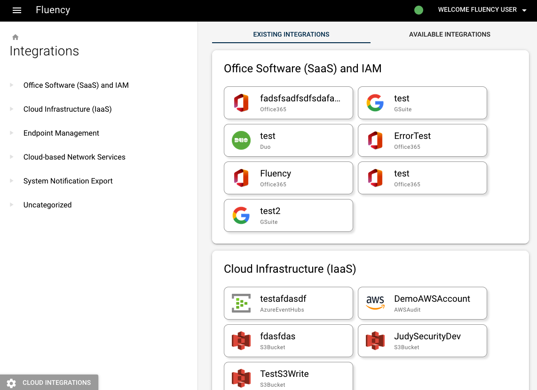Open testafdasdf integration name
Viewport: 537px width, 390px height.
[283, 299]
